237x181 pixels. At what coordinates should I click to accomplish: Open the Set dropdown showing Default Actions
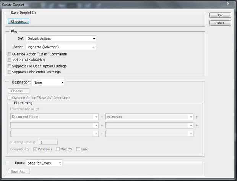[61, 39]
